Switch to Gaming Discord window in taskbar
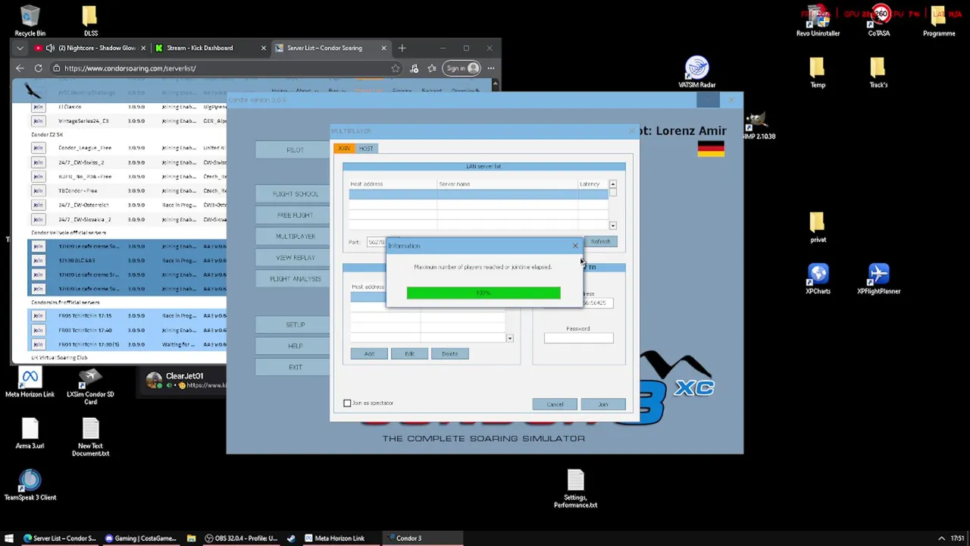The image size is (970, 546). tap(141, 538)
